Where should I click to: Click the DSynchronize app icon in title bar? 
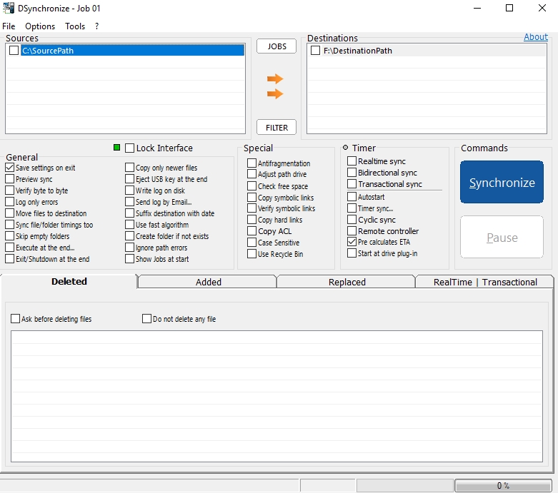coord(8,8)
